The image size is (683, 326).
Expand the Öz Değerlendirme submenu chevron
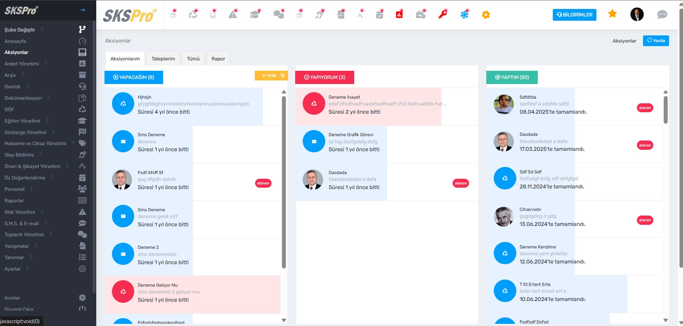point(52,177)
